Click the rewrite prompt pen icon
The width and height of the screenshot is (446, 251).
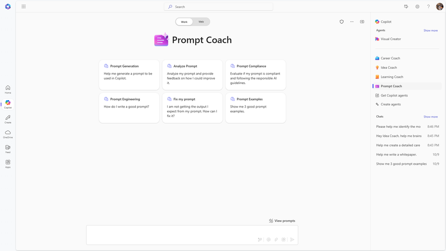point(260,240)
